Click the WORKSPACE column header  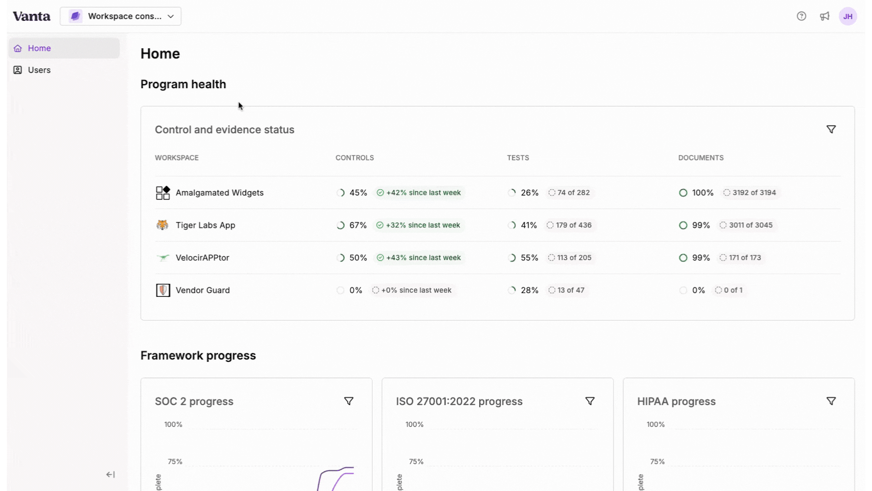[x=177, y=158]
